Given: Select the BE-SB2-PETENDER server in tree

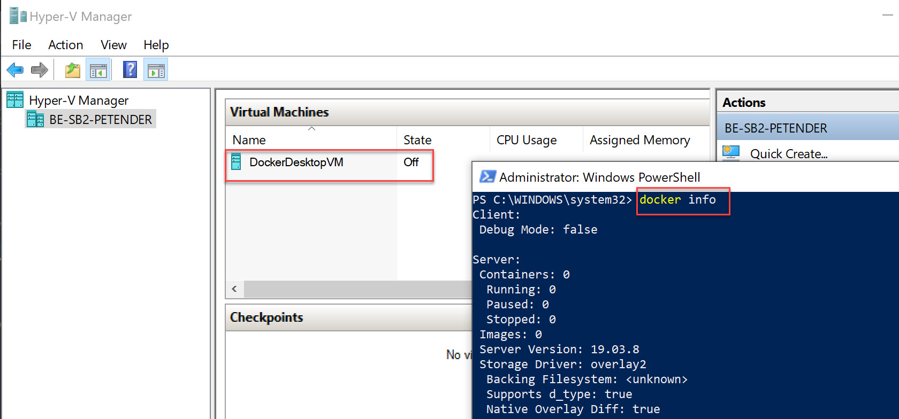Looking at the screenshot, I should coord(100,120).
